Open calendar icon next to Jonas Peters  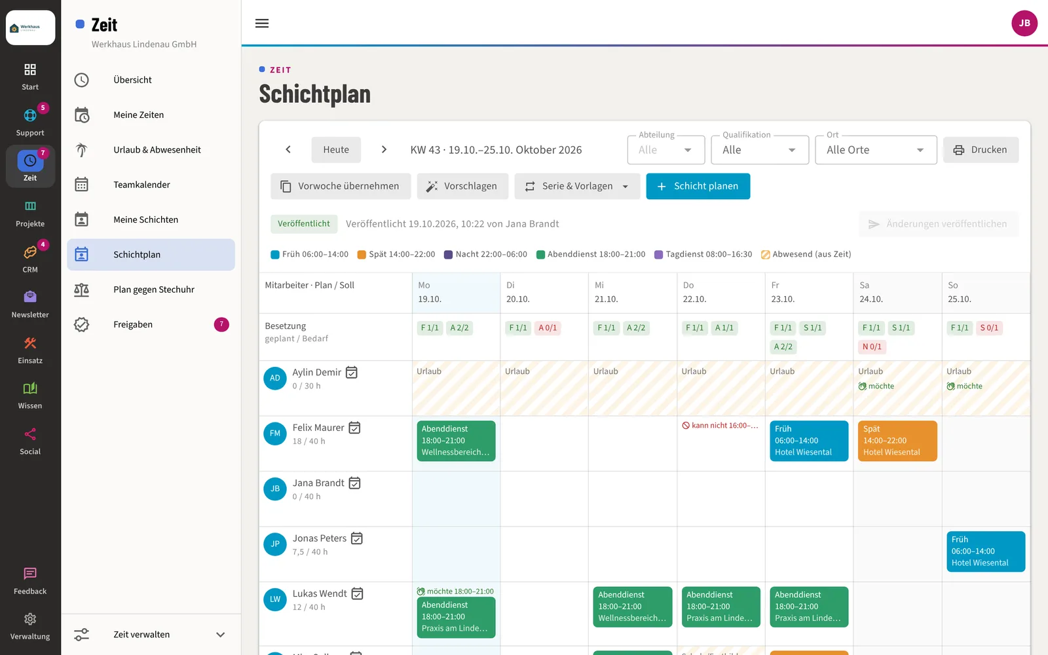pos(357,538)
